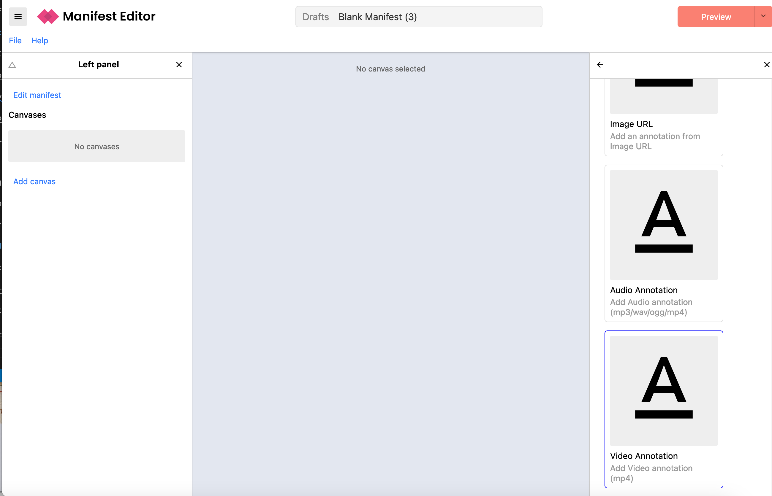Screen dimensions: 772x496
Task: Close the left panel with X icon
Action: point(179,65)
